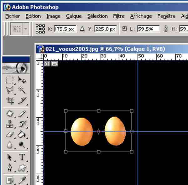Select the History Brush tool

coord(22,124)
